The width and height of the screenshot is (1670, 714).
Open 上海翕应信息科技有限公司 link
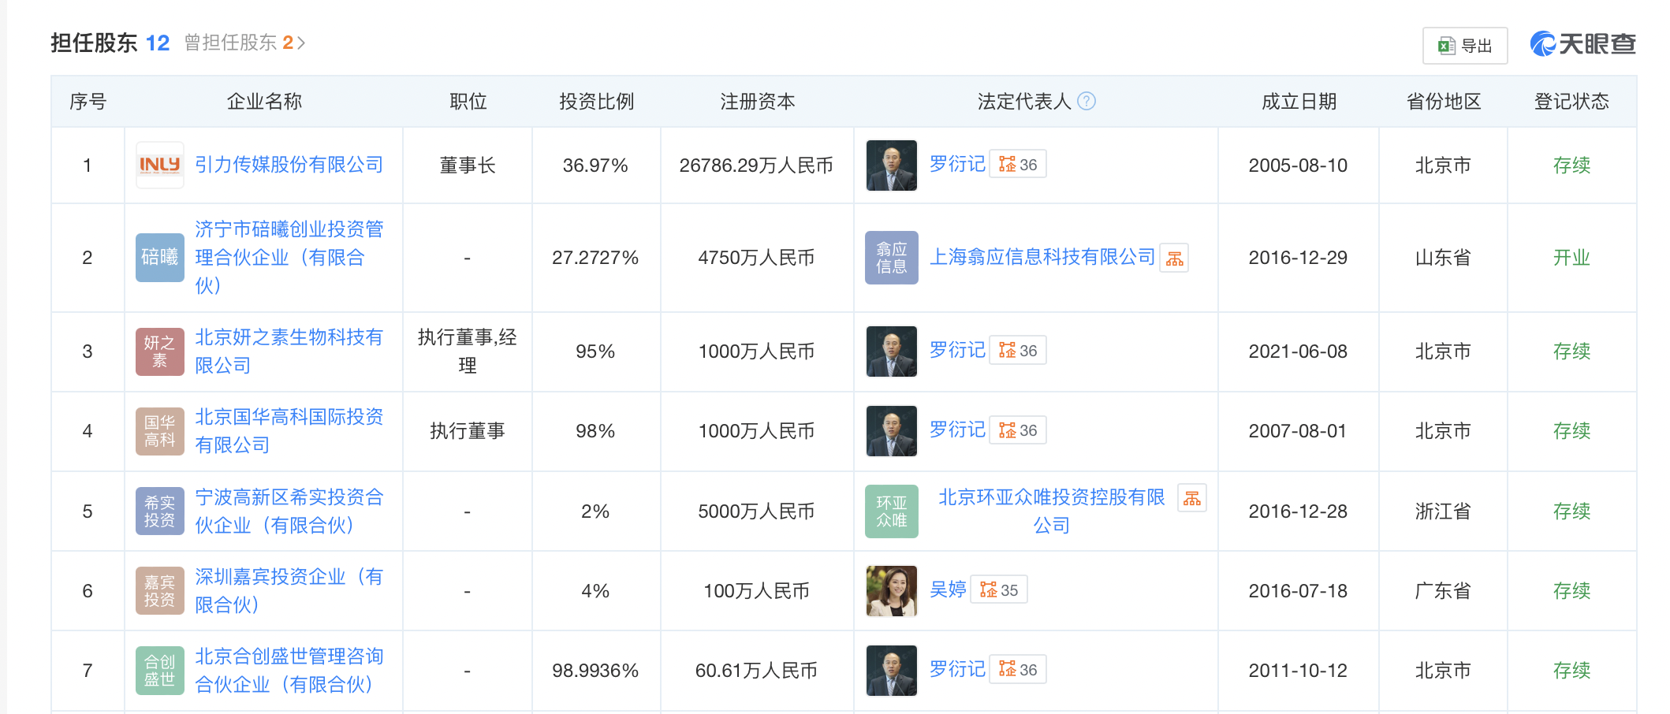(1042, 257)
